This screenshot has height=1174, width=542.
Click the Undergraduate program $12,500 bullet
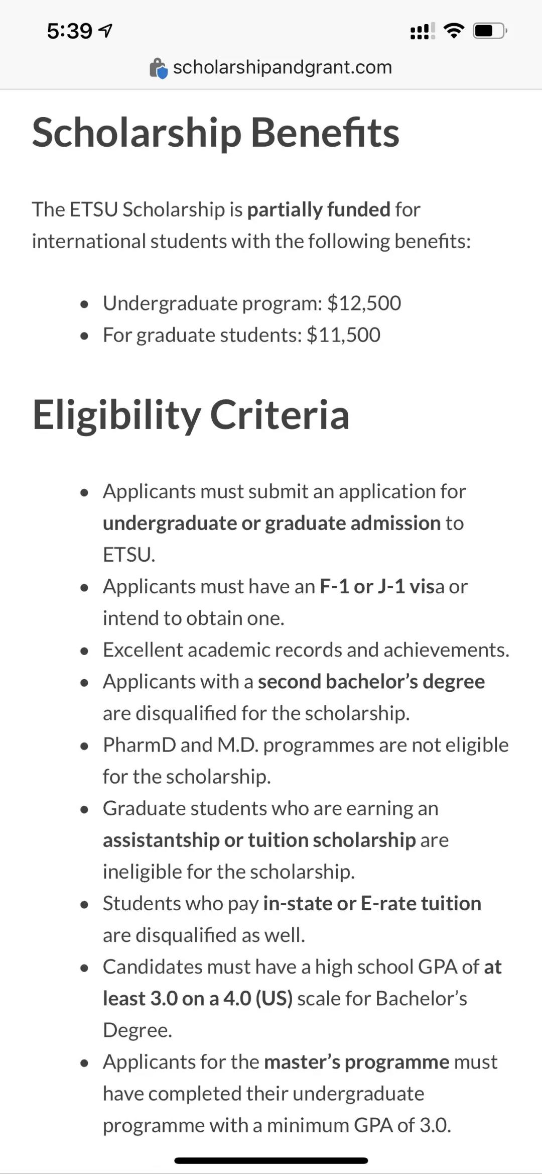[x=251, y=303]
